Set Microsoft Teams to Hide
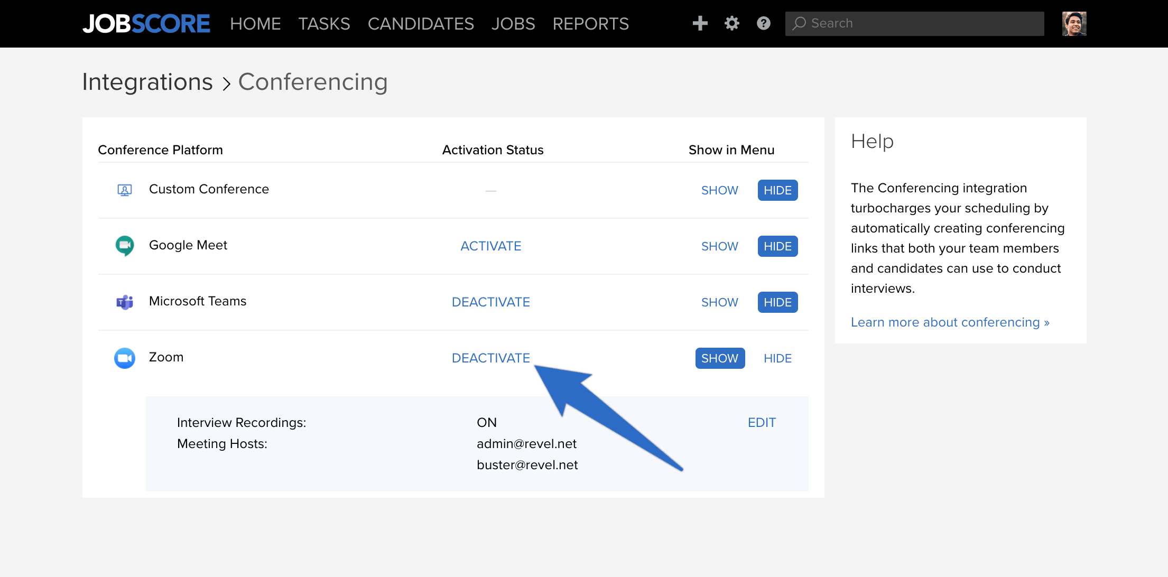Image resolution: width=1168 pixels, height=577 pixels. tap(777, 302)
